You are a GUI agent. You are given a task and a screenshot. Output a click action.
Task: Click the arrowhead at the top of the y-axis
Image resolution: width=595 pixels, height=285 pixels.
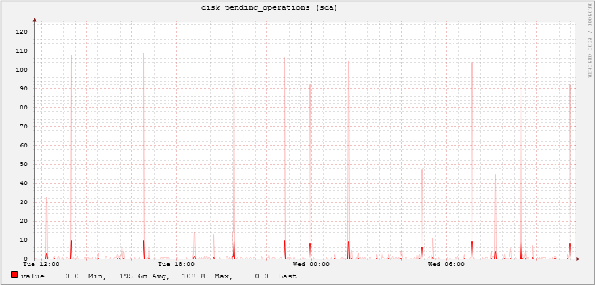(x=35, y=21)
